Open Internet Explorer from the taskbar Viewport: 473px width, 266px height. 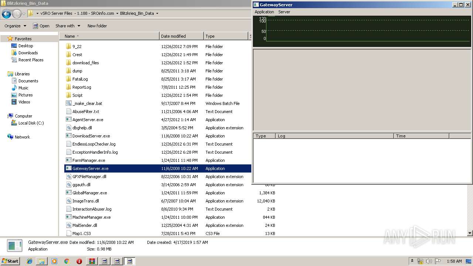tap(30, 261)
